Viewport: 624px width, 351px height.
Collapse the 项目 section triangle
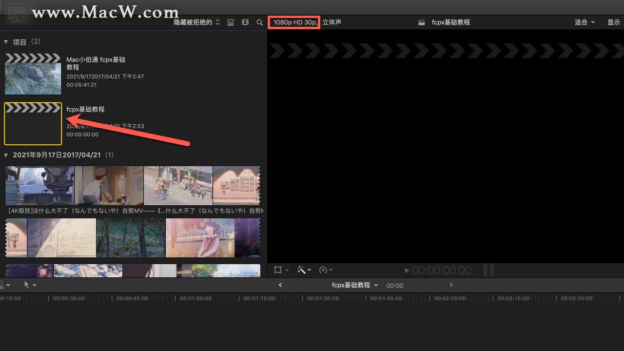click(6, 42)
